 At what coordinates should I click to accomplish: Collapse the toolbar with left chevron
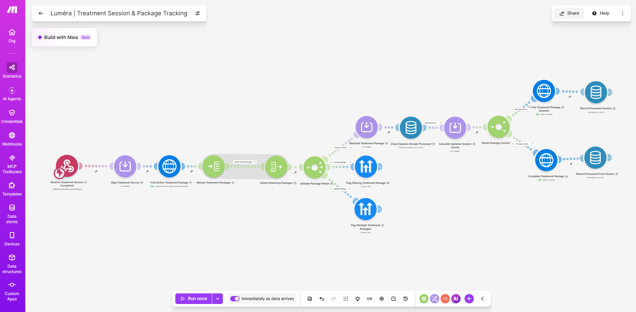[x=482, y=299]
